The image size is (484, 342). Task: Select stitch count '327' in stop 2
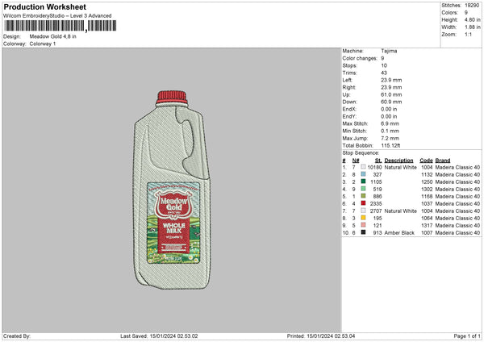click(378, 175)
